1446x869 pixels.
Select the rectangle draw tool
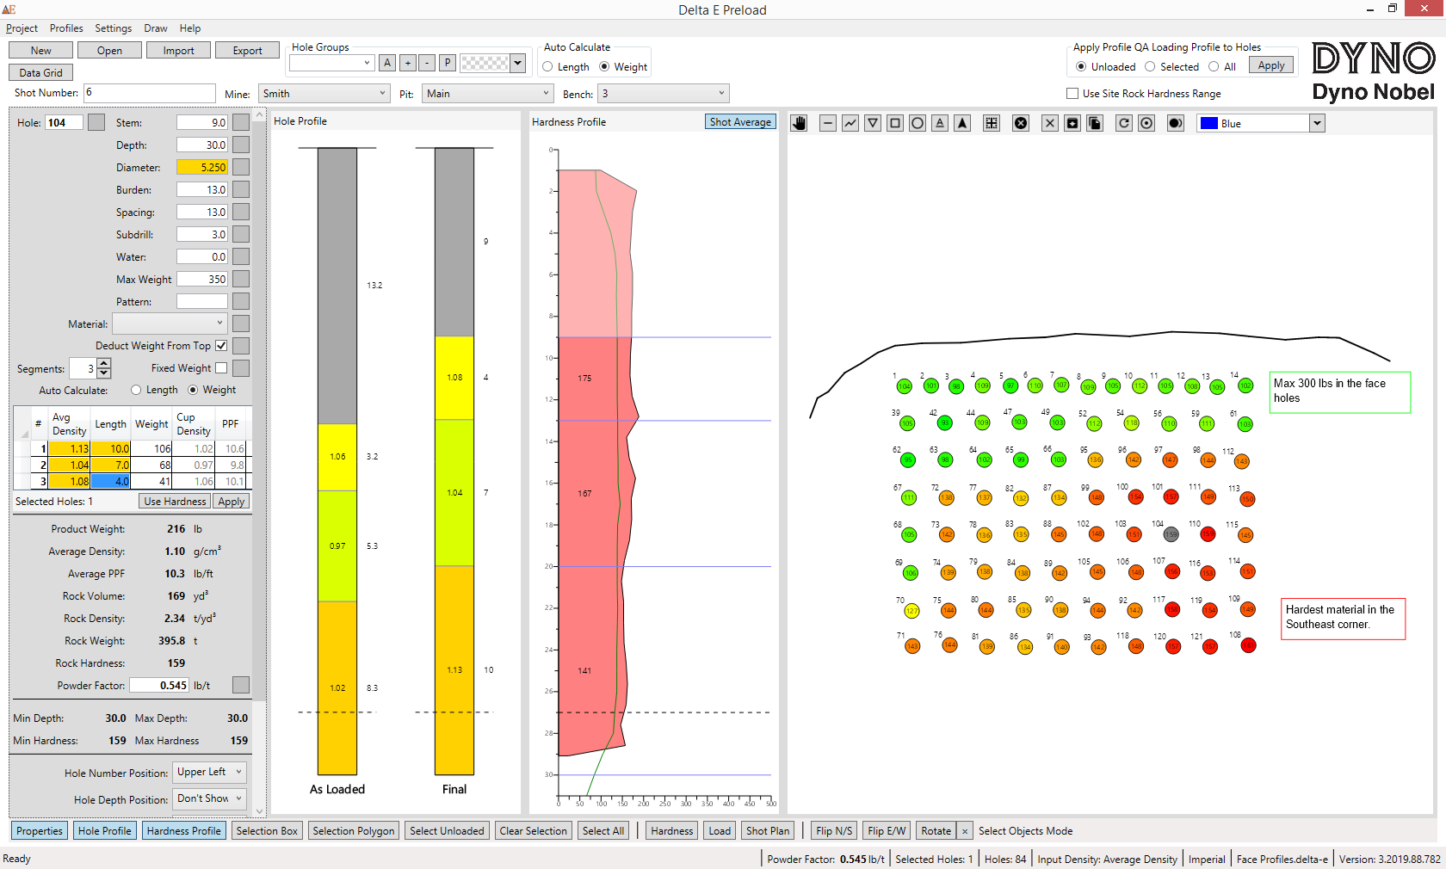(895, 123)
